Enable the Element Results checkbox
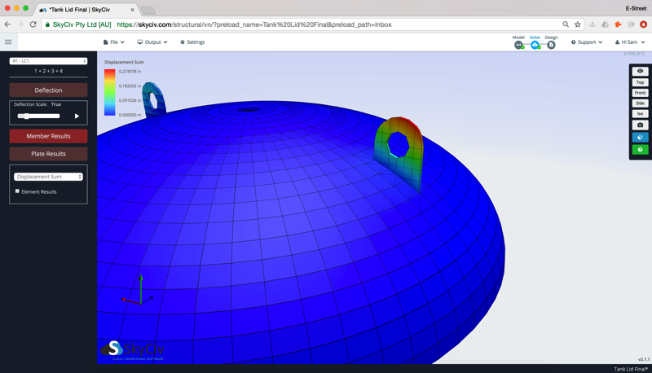 coord(17,191)
